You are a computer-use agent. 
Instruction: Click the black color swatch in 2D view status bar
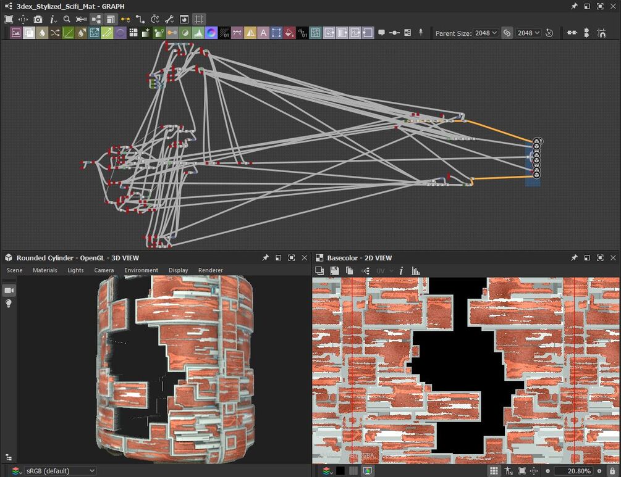340,470
